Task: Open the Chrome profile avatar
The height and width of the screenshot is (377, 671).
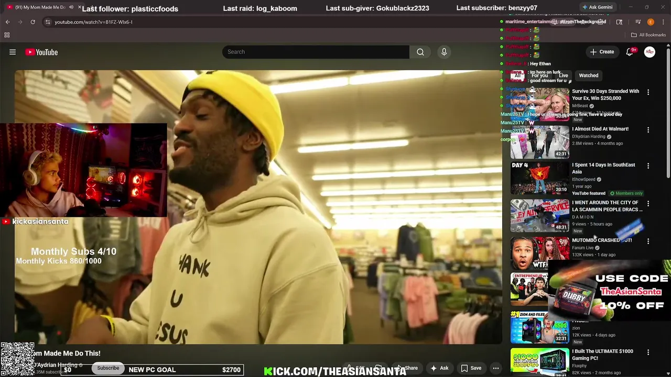Action: coord(651,22)
